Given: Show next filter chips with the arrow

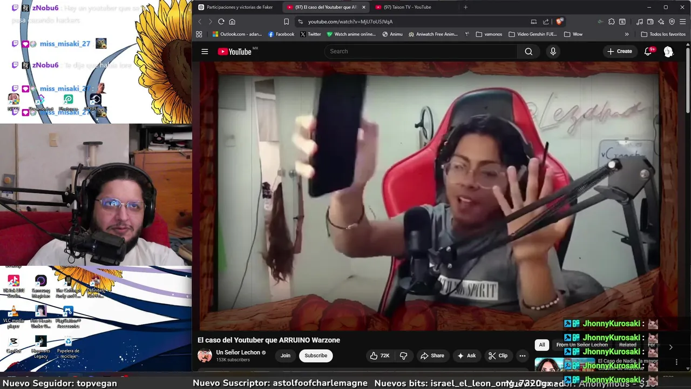Looking at the screenshot, I should 670,347.
